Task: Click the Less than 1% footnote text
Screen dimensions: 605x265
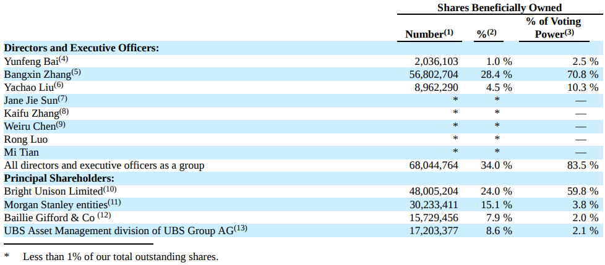Action: click(121, 256)
